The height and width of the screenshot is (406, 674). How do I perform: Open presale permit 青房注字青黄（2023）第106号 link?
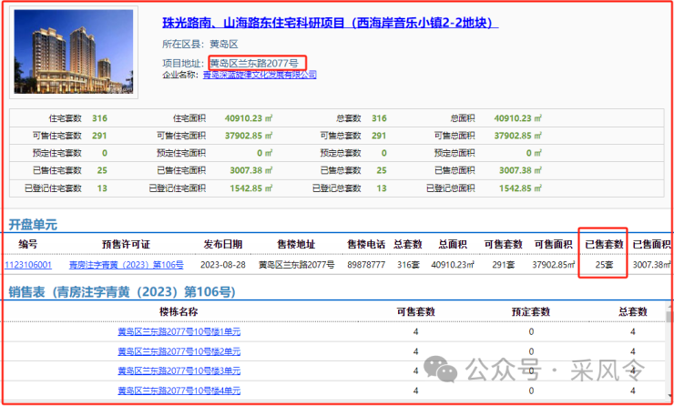(x=126, y=265)
